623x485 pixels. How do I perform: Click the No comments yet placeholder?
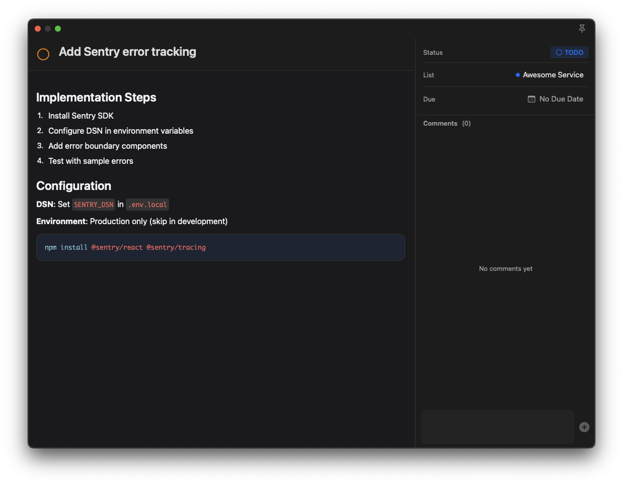505,268
